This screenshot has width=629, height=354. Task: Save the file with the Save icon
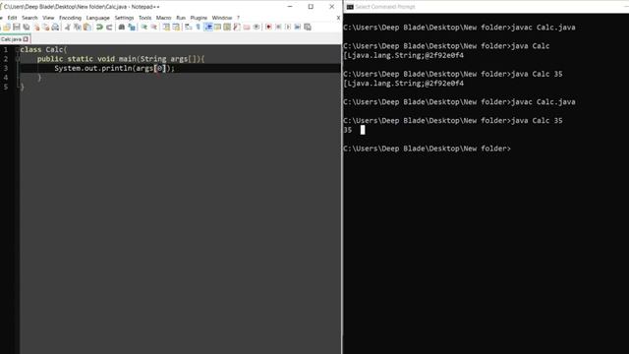point(17,27)
